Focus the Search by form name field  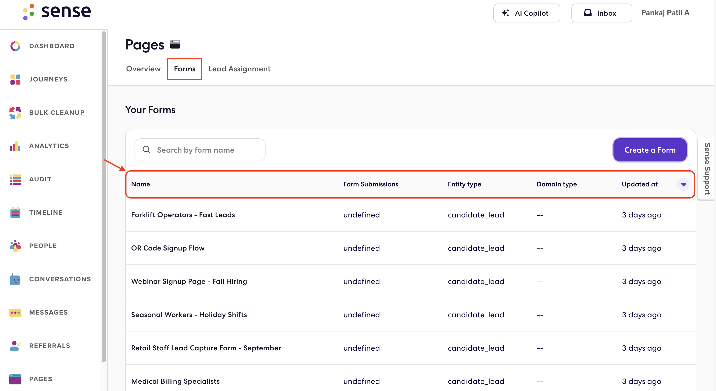[200, 150]
